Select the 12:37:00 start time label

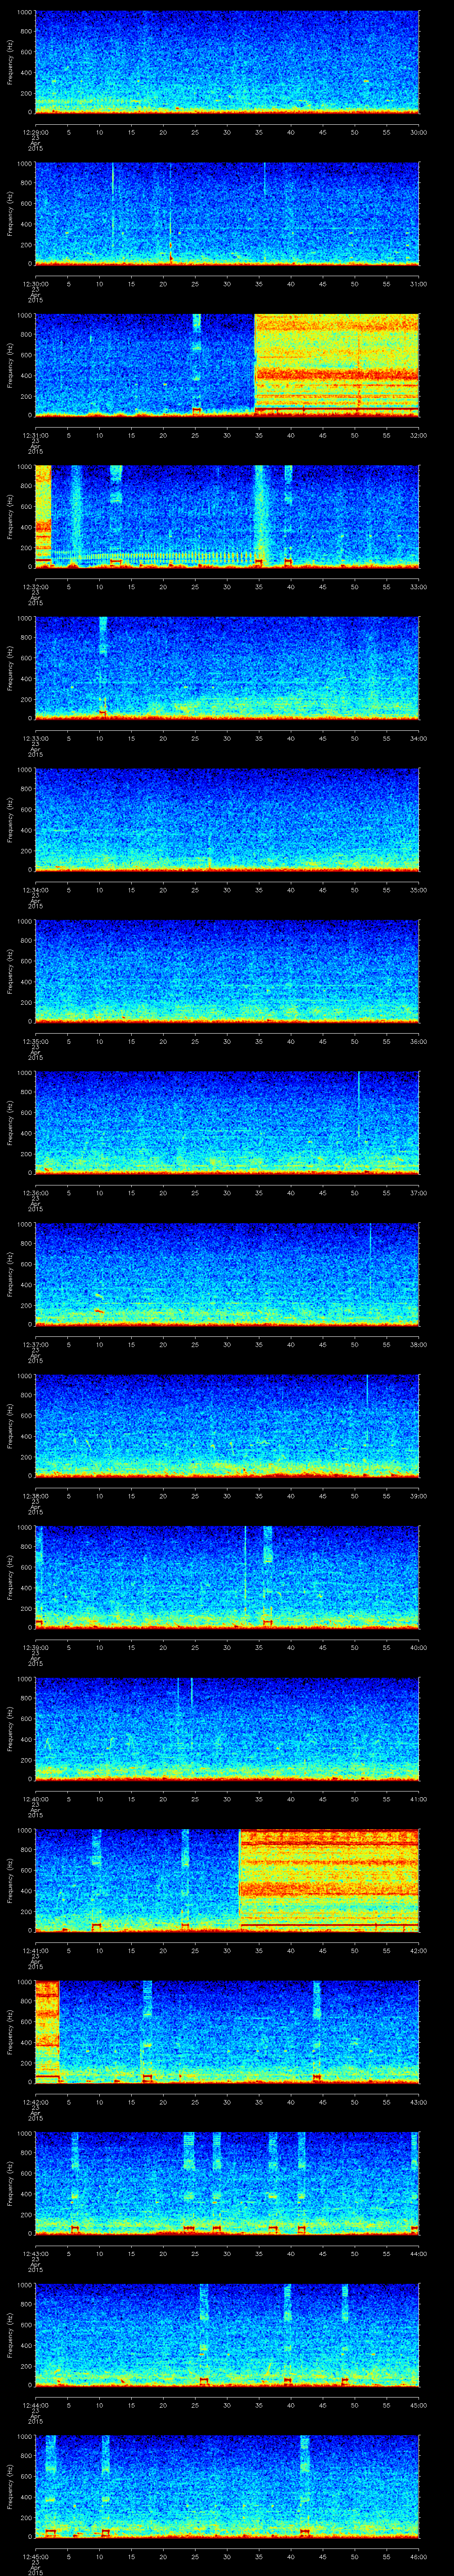[x=35, y=1344]
